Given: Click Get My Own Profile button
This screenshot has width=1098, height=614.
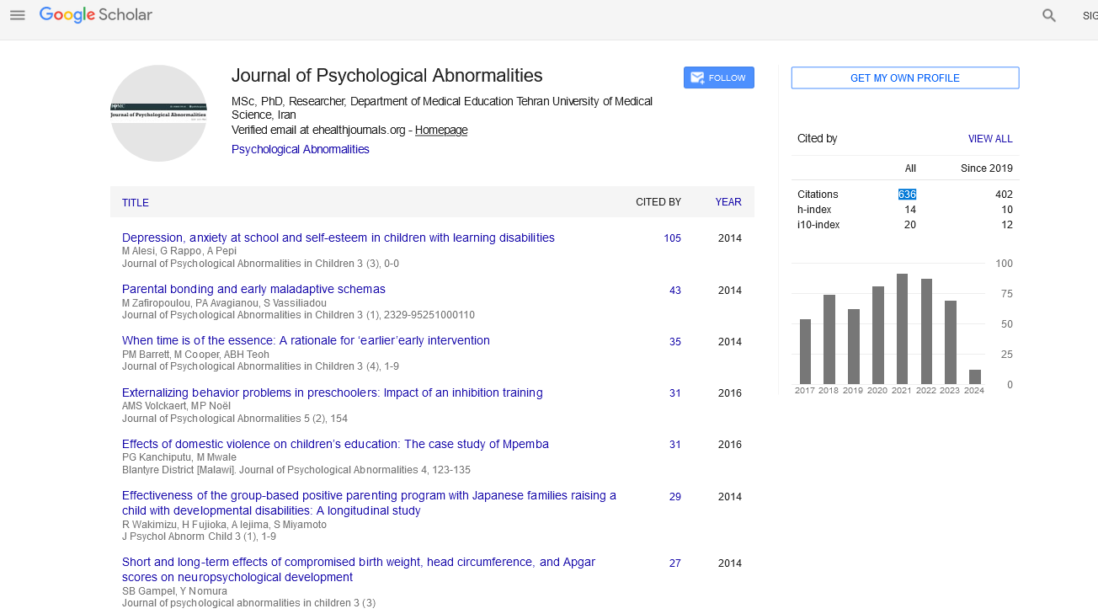Looking at the screenshot, I should pyautogui.click(x=905, y=77).
